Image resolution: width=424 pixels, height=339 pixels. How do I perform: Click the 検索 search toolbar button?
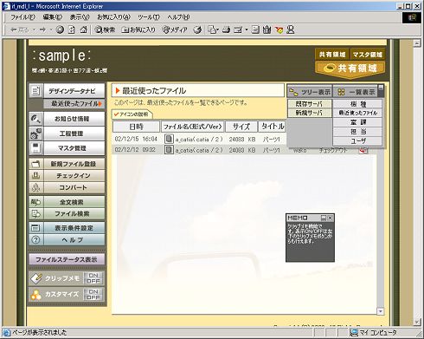pyautogui.click(x=106, y=29)
